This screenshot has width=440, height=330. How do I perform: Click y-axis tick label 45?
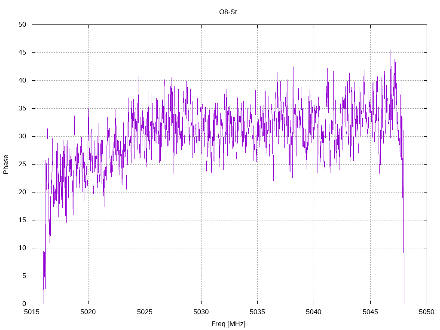pyautogui.click(x=22, y=52)
